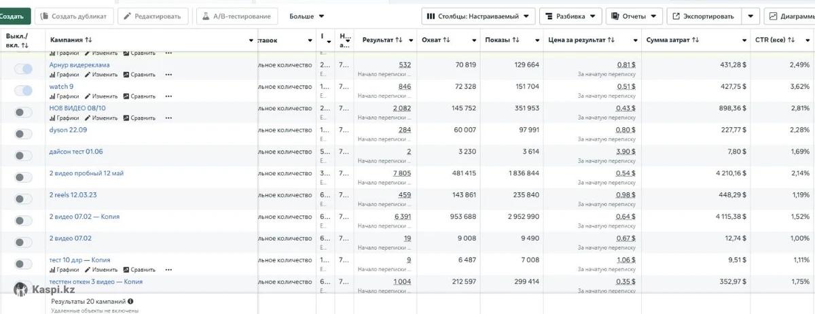This screenshot has height=314, width=815.
Task: Open the arrow dropdown next to Экспортировать
Action: 750,16
